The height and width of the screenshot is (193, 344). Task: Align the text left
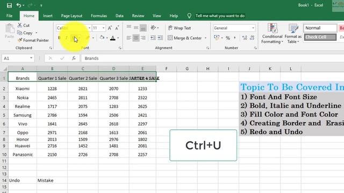[x=129, y=38]
